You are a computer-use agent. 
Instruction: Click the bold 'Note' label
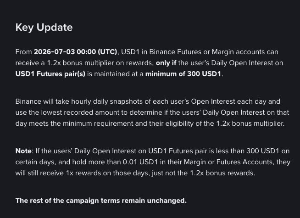click(23, 151)
